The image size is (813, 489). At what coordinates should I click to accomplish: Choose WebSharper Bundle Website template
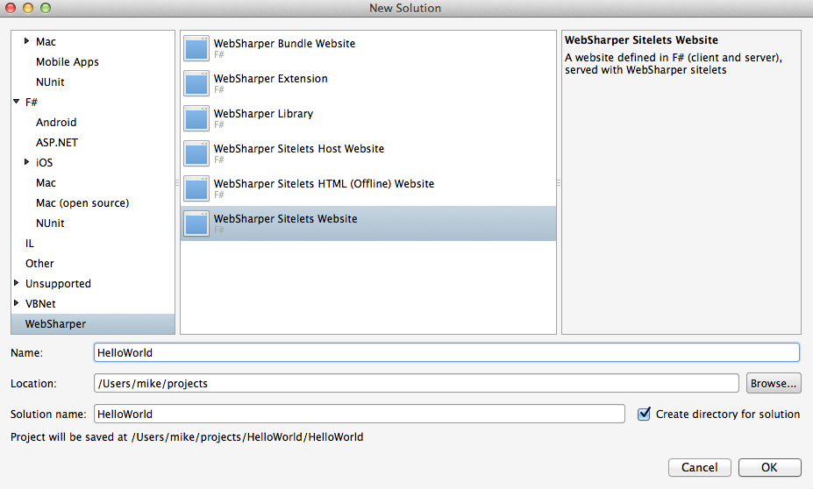[368, 48]
